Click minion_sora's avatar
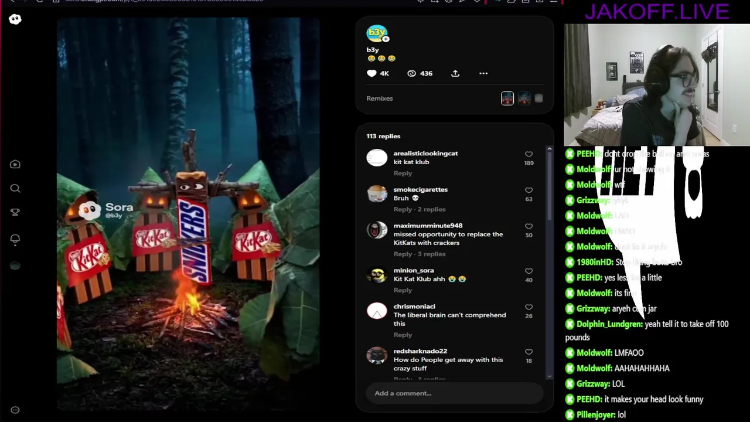750x422 pixels. [377, 275]
